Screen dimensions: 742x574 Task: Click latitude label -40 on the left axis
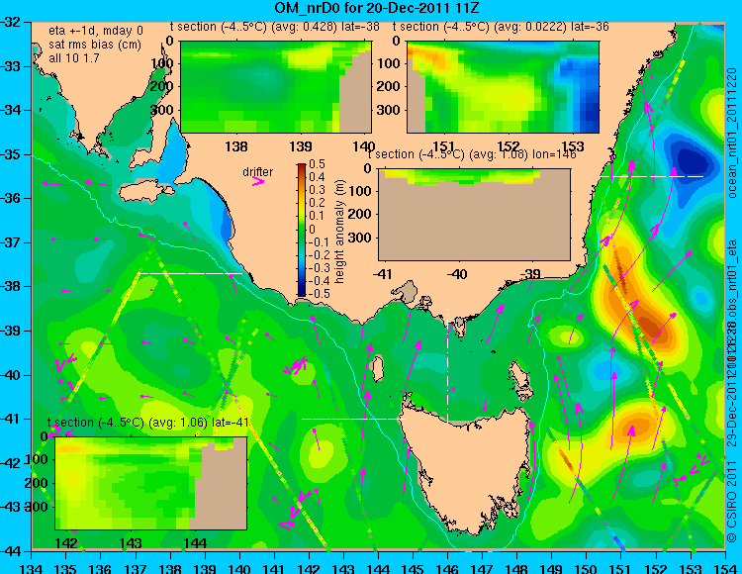tap(11, 375)
